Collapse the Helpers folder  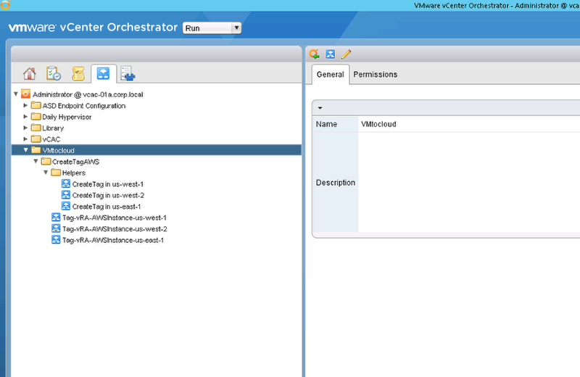click(46, 173)
